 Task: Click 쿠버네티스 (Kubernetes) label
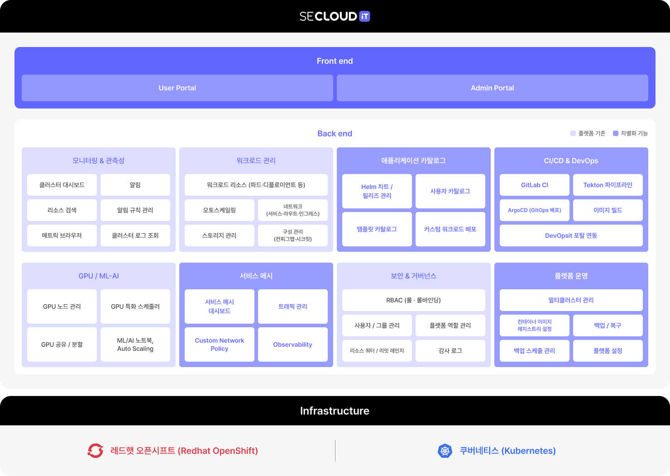(508, 451)
